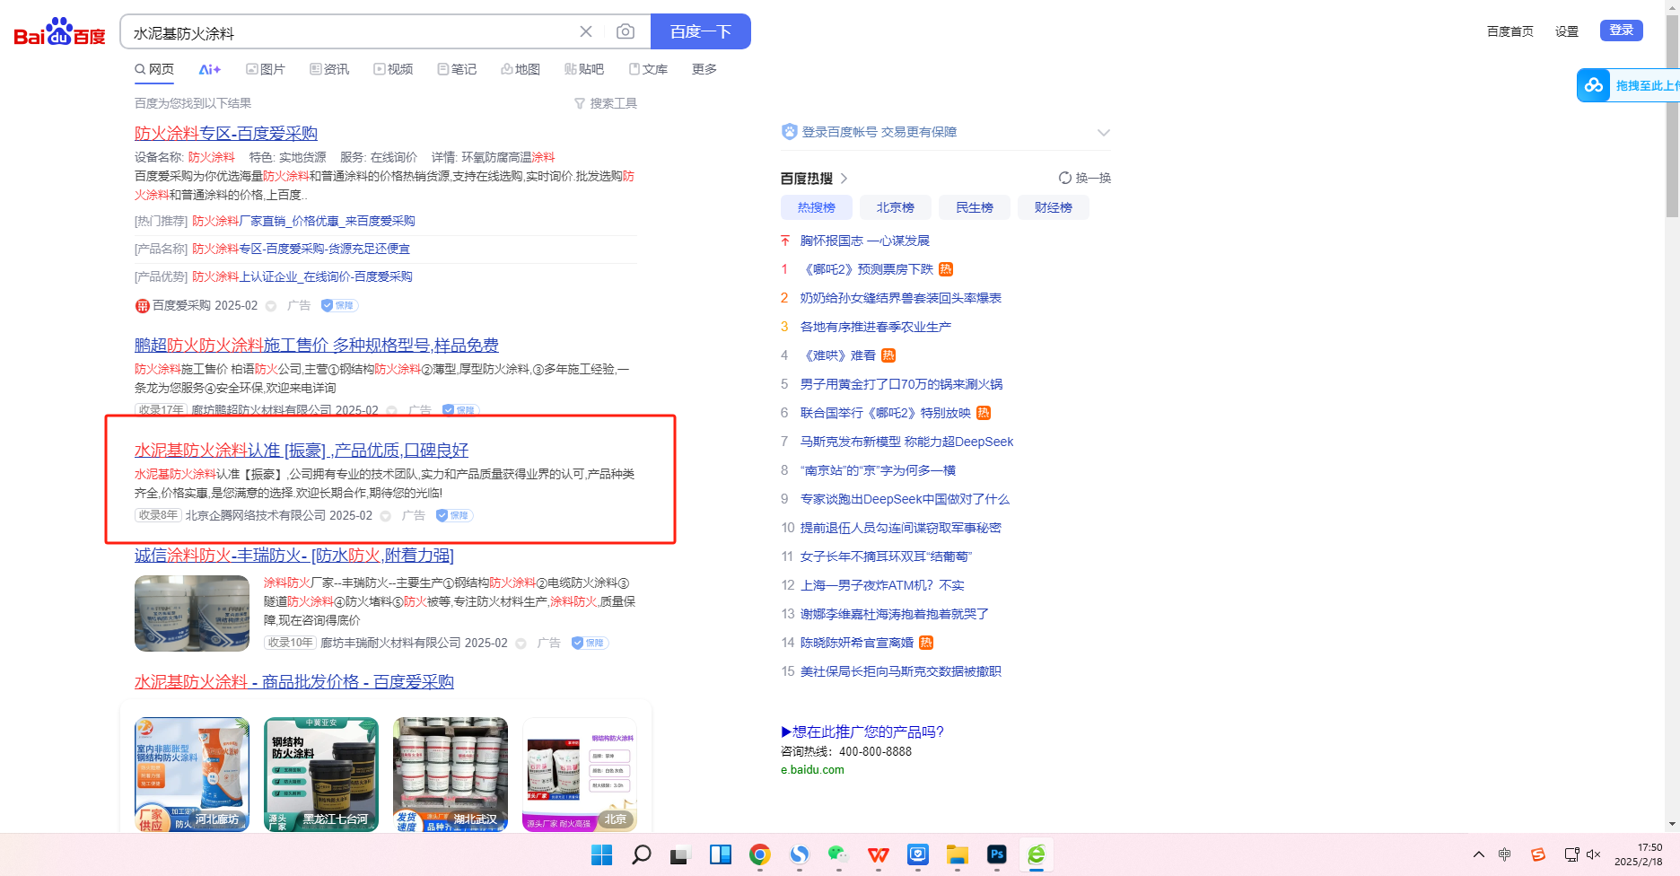Screen dimensions: 1680x876
Task: Open Google Chrome from the taskbar
Action: tap(760, 854)
